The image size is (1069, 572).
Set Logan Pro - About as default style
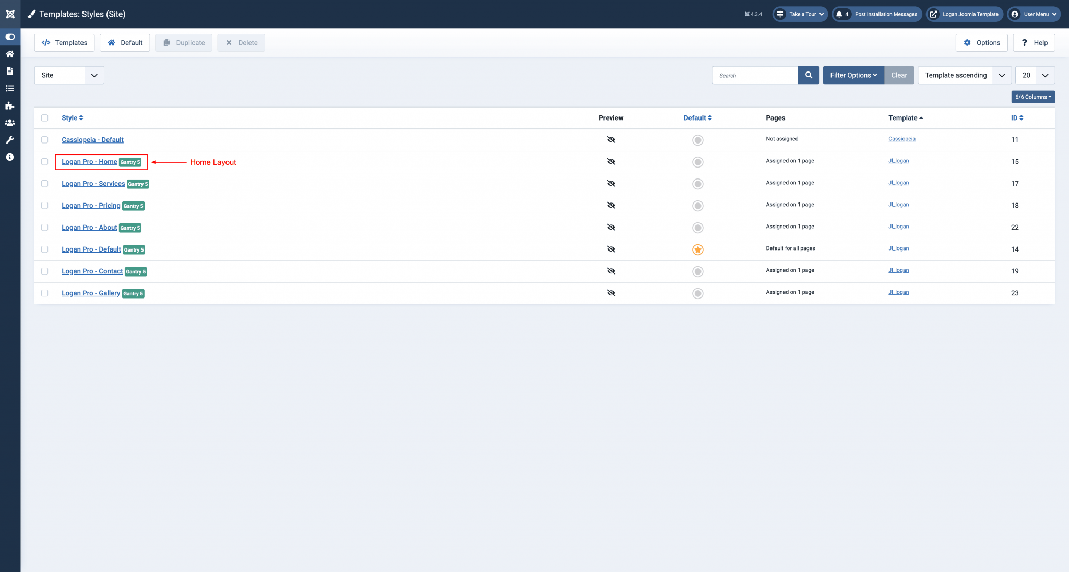698,227
